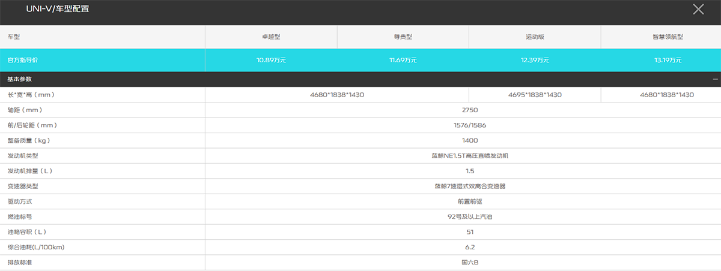Click the 13.19万元 price cell
The height and width of the screenshot is (271, 721).
pos(667,60)
